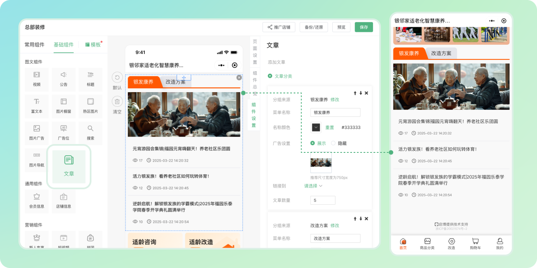The width and height of the screenshot is (537, 268).
Task: Click the 银发康养 menu name input field
Action: [335, 113]
